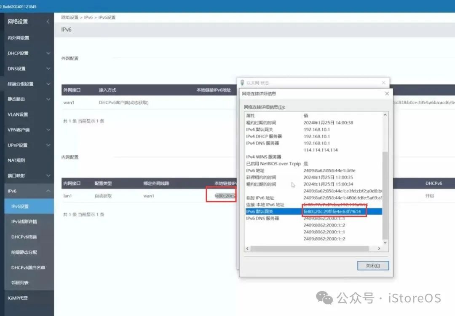Click the vertical scrollbar thumb in details list
Viewport: 455px width, 316px height.
point(385,195)
